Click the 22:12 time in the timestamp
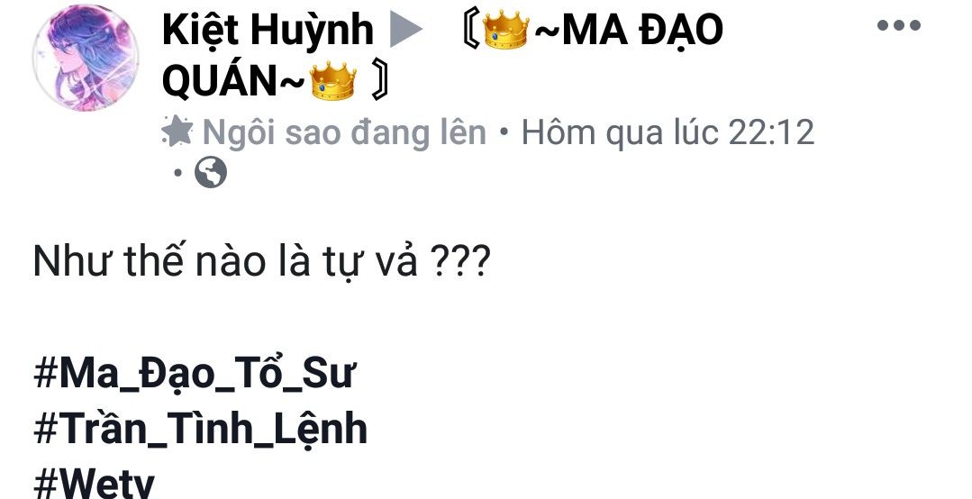Image resolution: width=972 pixels, height=499 pixels. [770, 132]
